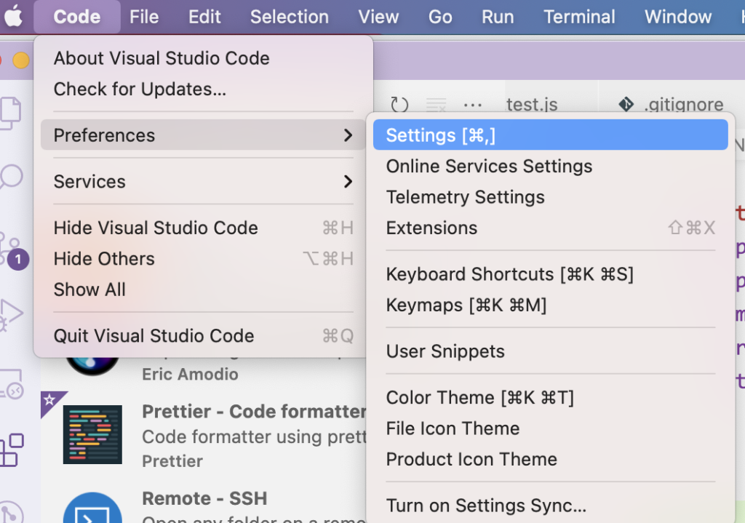
Task: Choose Product Icon Theme
Action: (550, 459)
